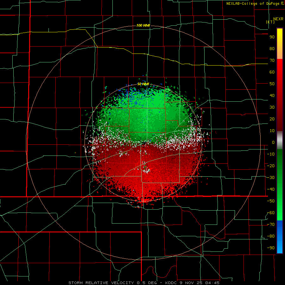Viewport: 285px width, 285px height.
Task: Click the "04:45" timestamp text
Action: pos(212,283)
